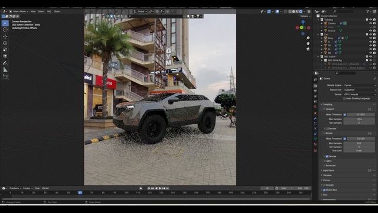Screen dimensions: 378x213
Task: Open the Object menu
Action: point(57,11)
